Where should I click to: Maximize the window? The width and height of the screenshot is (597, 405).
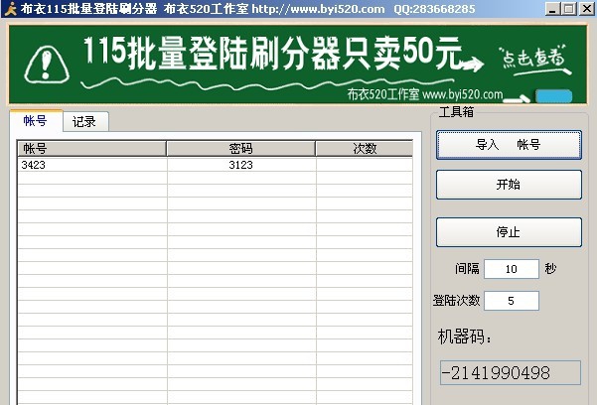coord(569,8)
